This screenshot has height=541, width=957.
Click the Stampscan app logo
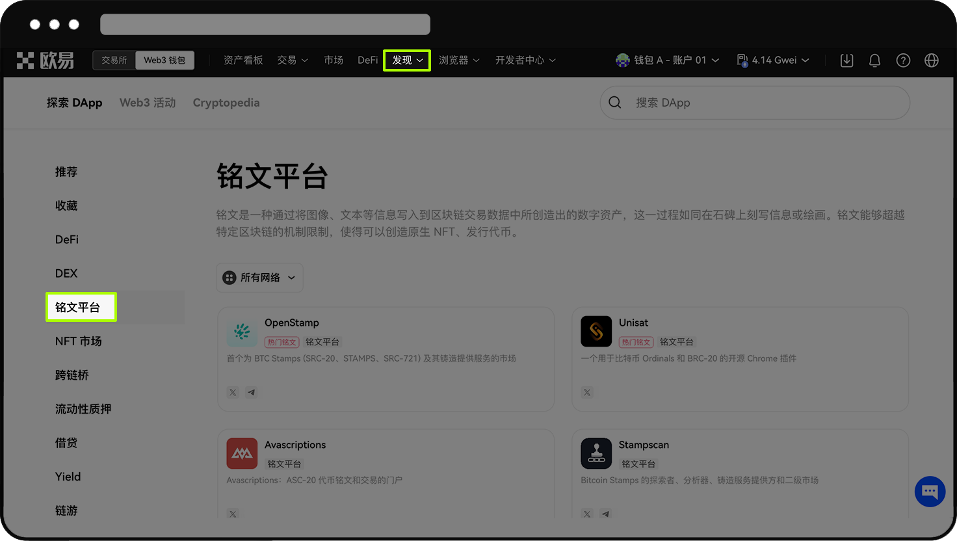(x=596, y=453)
